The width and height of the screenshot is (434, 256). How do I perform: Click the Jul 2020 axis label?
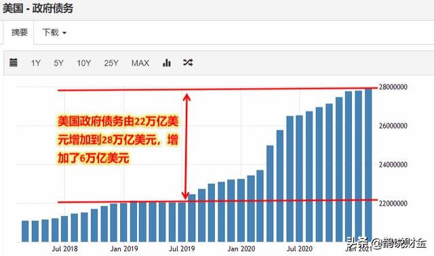pyautogui.click(x=300, y=249)
